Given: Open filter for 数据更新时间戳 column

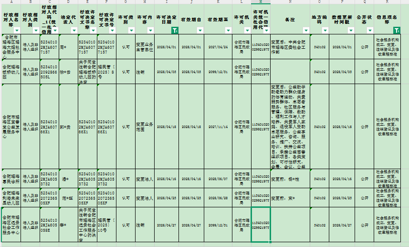Looking at the screenshot, I should [x=351, y=30].
